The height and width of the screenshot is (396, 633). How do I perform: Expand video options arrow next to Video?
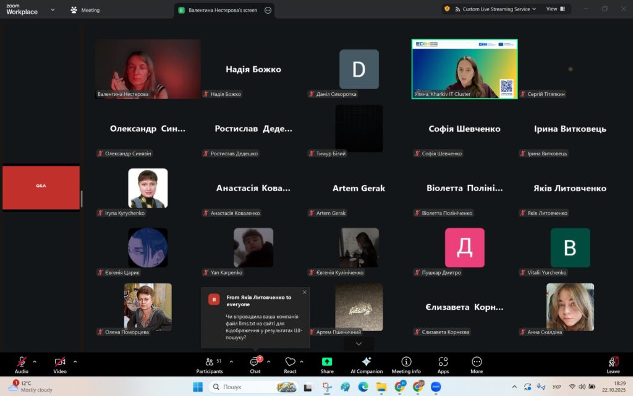click(75, 361)
